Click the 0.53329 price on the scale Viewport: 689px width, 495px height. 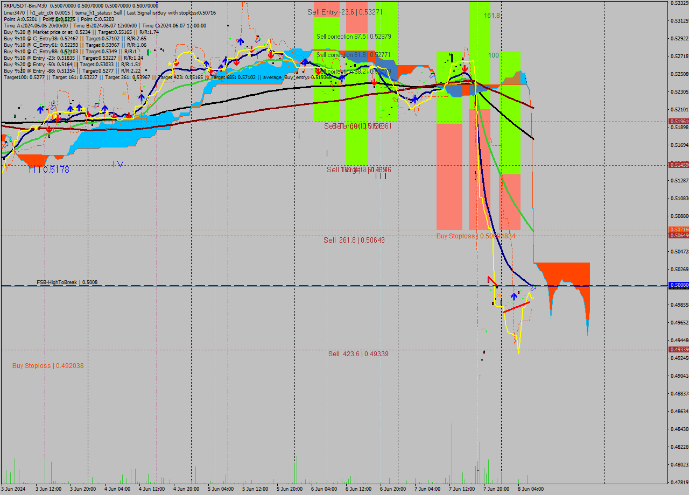(x=679, y=3)
